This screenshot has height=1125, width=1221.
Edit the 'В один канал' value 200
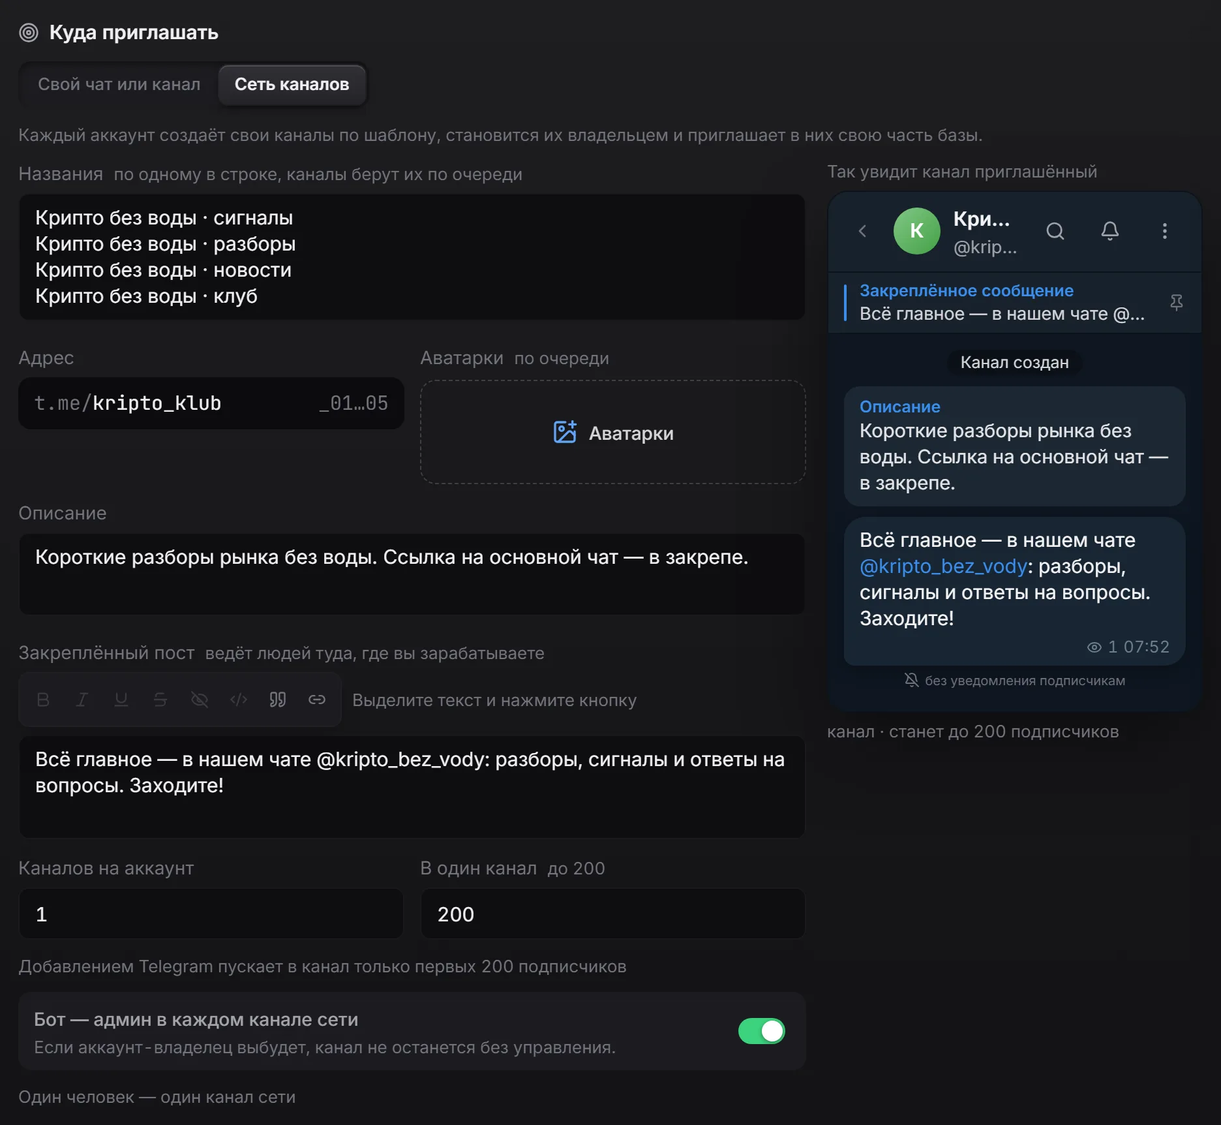(612, 914)
